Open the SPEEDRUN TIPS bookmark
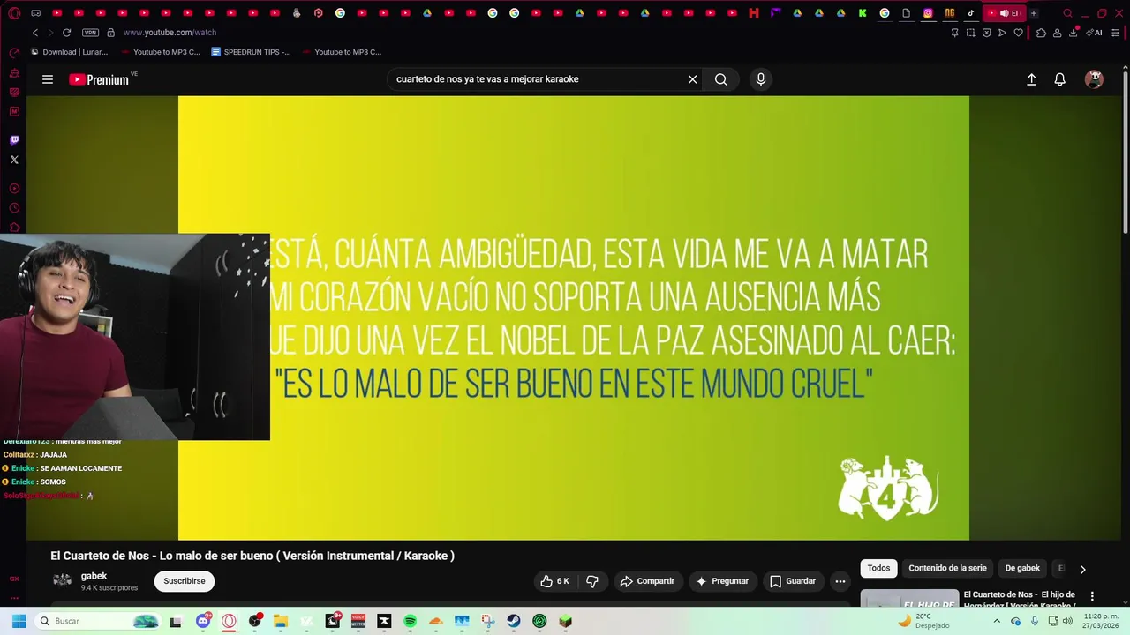Viewport: 1130px width, 635px height. coord(252,52)
